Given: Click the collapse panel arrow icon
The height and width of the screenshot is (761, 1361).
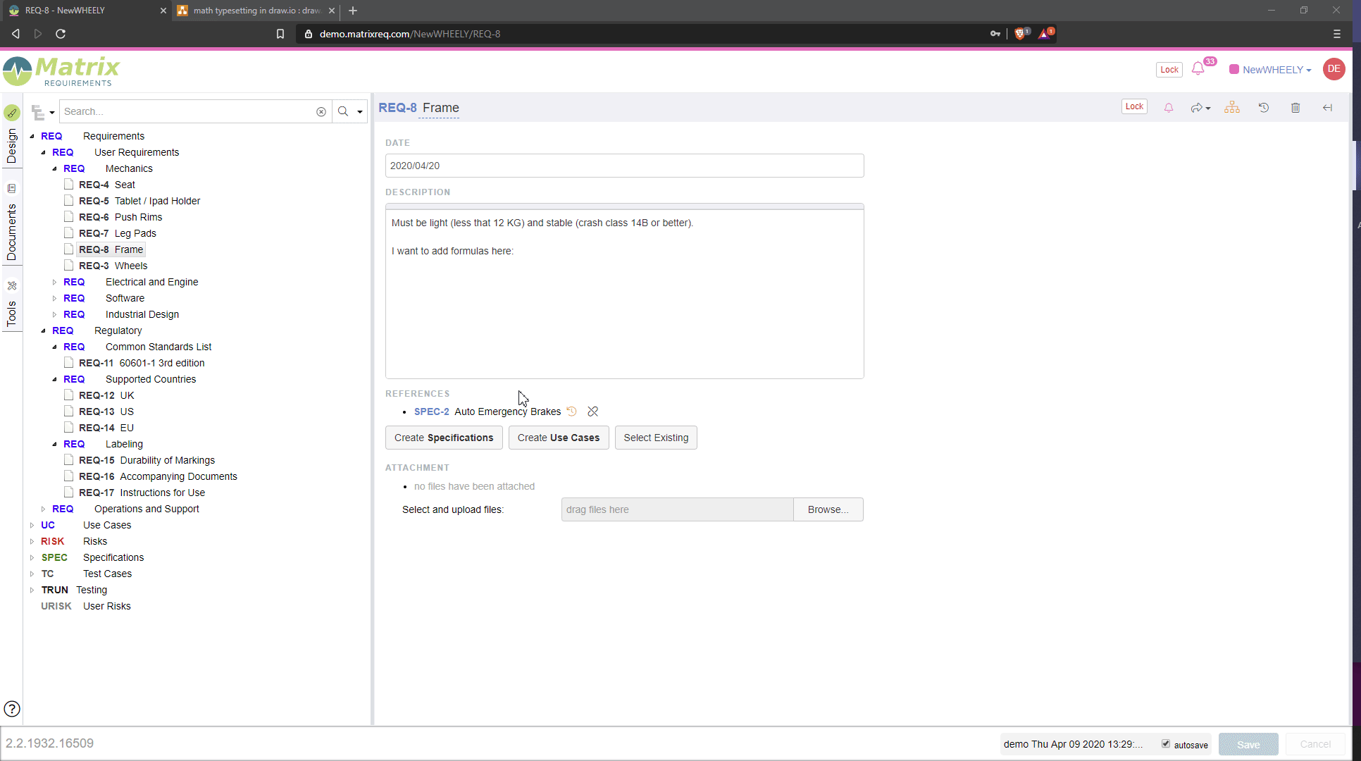Looking at the screenshot, I should click(x=1327, y=108).
